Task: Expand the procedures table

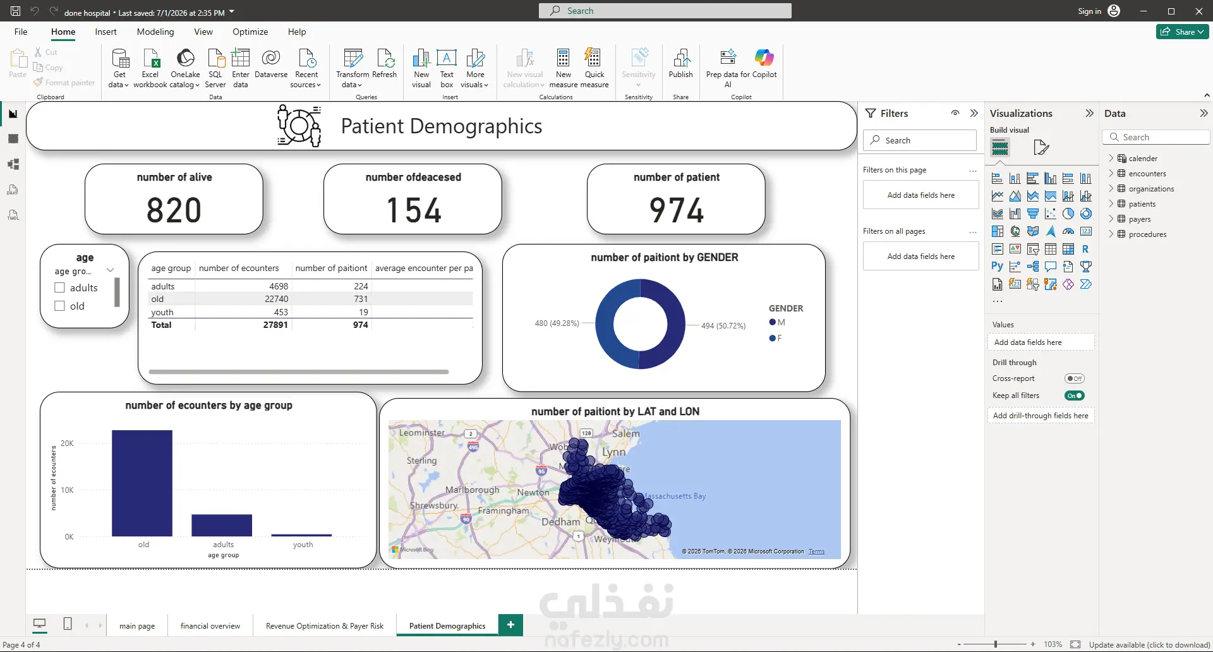Action: point(1111,234)
